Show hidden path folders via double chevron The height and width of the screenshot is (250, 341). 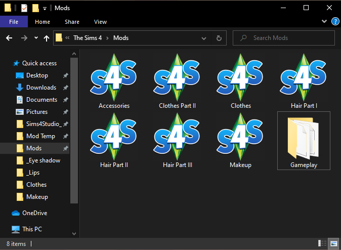click(x=67, y=37)
